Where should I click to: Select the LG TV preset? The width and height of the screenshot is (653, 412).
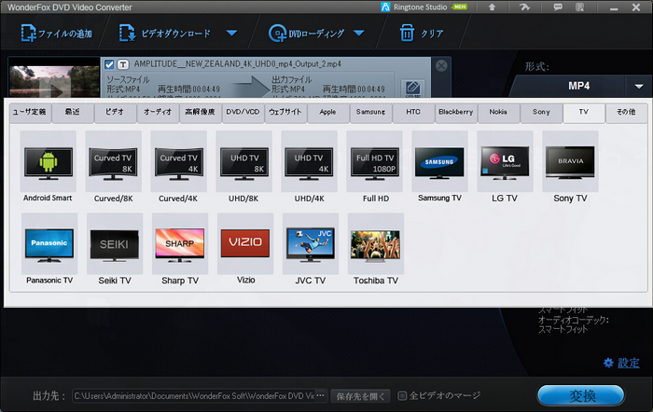pos(505,167)
